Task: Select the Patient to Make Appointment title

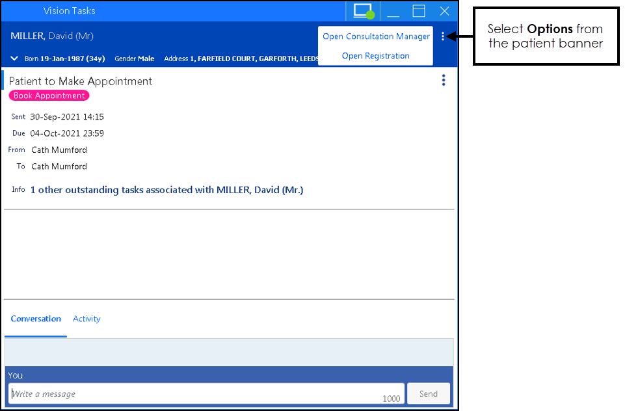Action: [x=81, y=81]
